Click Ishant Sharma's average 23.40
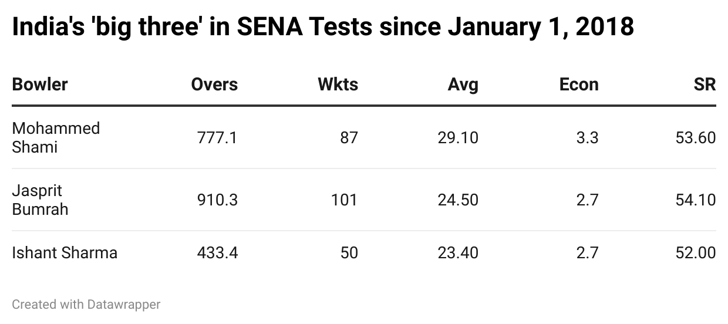Screen dimensions: 728x324 (458, 253)
